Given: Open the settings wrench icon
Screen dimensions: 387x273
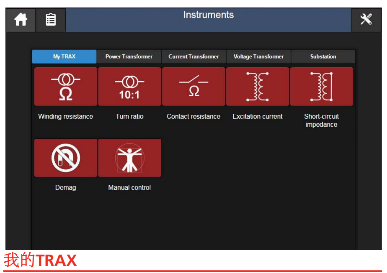Looking at the screenshot, I should point(366,19).
